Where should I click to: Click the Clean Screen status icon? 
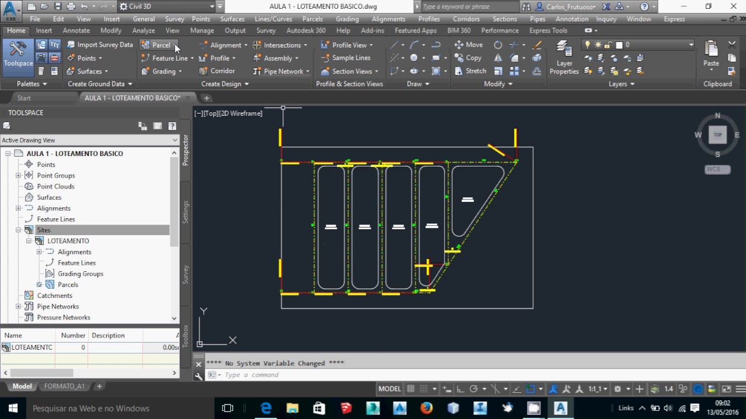[x=727, y=389]
